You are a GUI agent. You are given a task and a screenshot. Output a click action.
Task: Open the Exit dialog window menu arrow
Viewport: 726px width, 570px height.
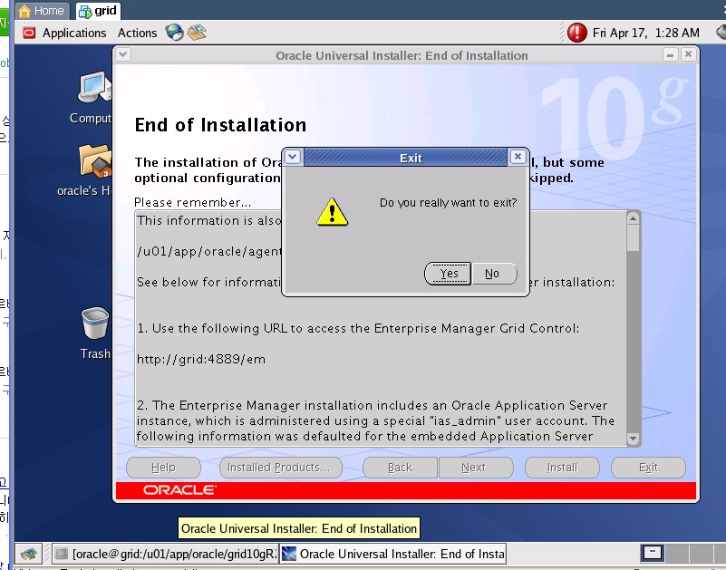(x=293, y=157)
